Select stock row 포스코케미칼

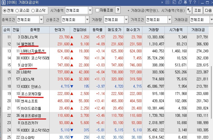(105, 94)
